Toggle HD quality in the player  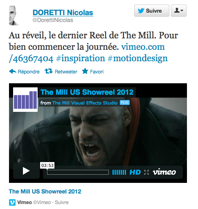tap(135, 172)
